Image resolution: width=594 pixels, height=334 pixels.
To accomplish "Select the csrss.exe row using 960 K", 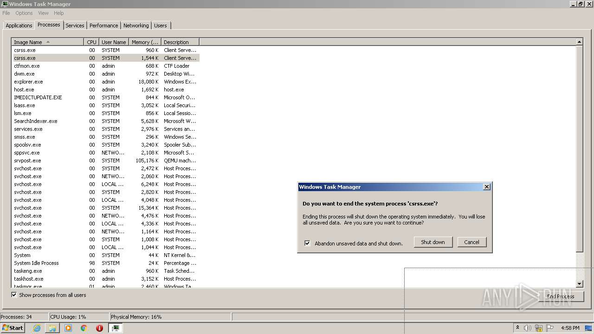I will tap(105, 50).
